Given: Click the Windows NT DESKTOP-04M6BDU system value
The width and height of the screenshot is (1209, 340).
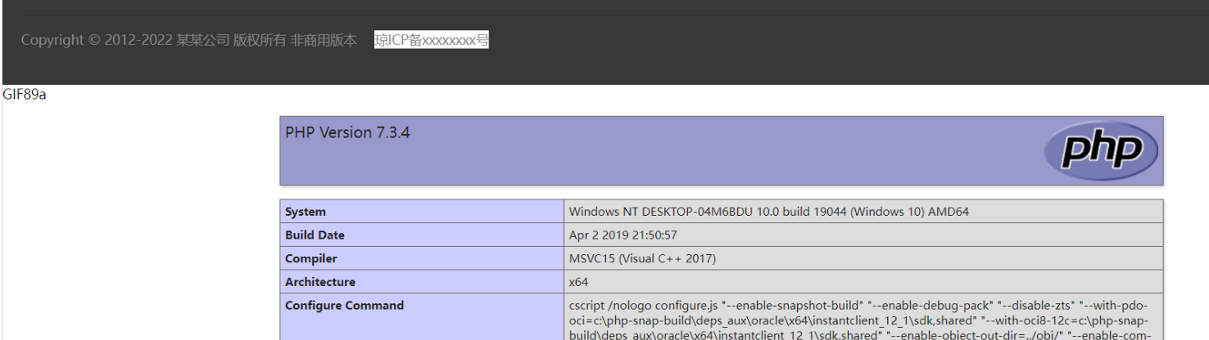Looking at the screenshot, I should click(x=768, y=212).
